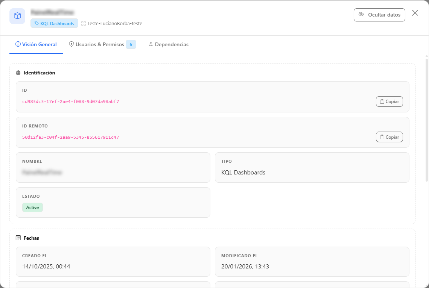Click the KQL Dashboards tag badge

click(54, 24)
